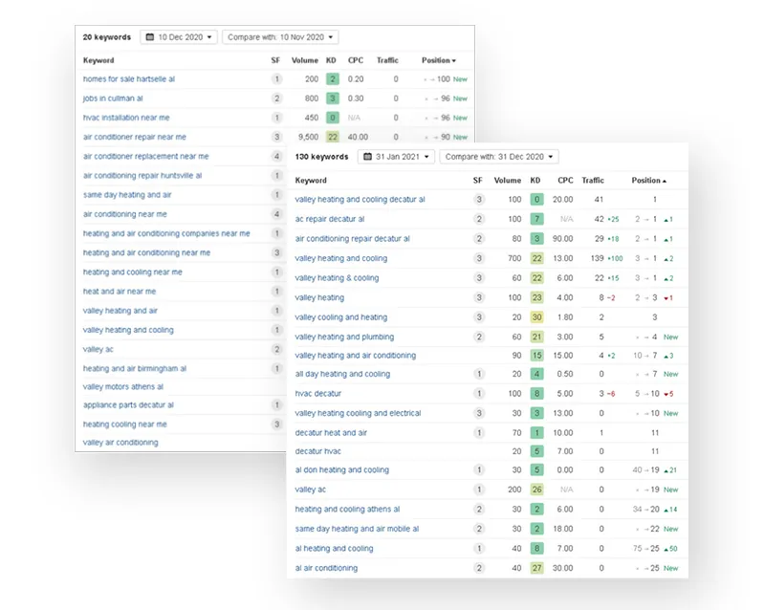Click SF badge for 'air conditioning near me'
This screenshot has height=610, width=764.
click(x=276, y=214)
